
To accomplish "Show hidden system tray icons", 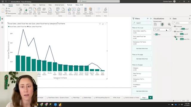I will [169, 104].
